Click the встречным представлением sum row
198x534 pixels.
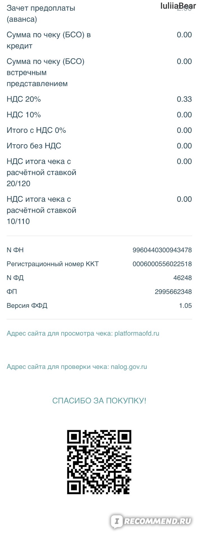point(99,73)
